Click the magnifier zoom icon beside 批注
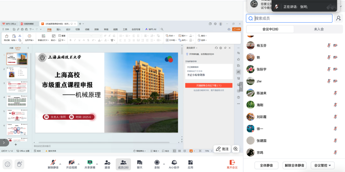 click(236, 149)
